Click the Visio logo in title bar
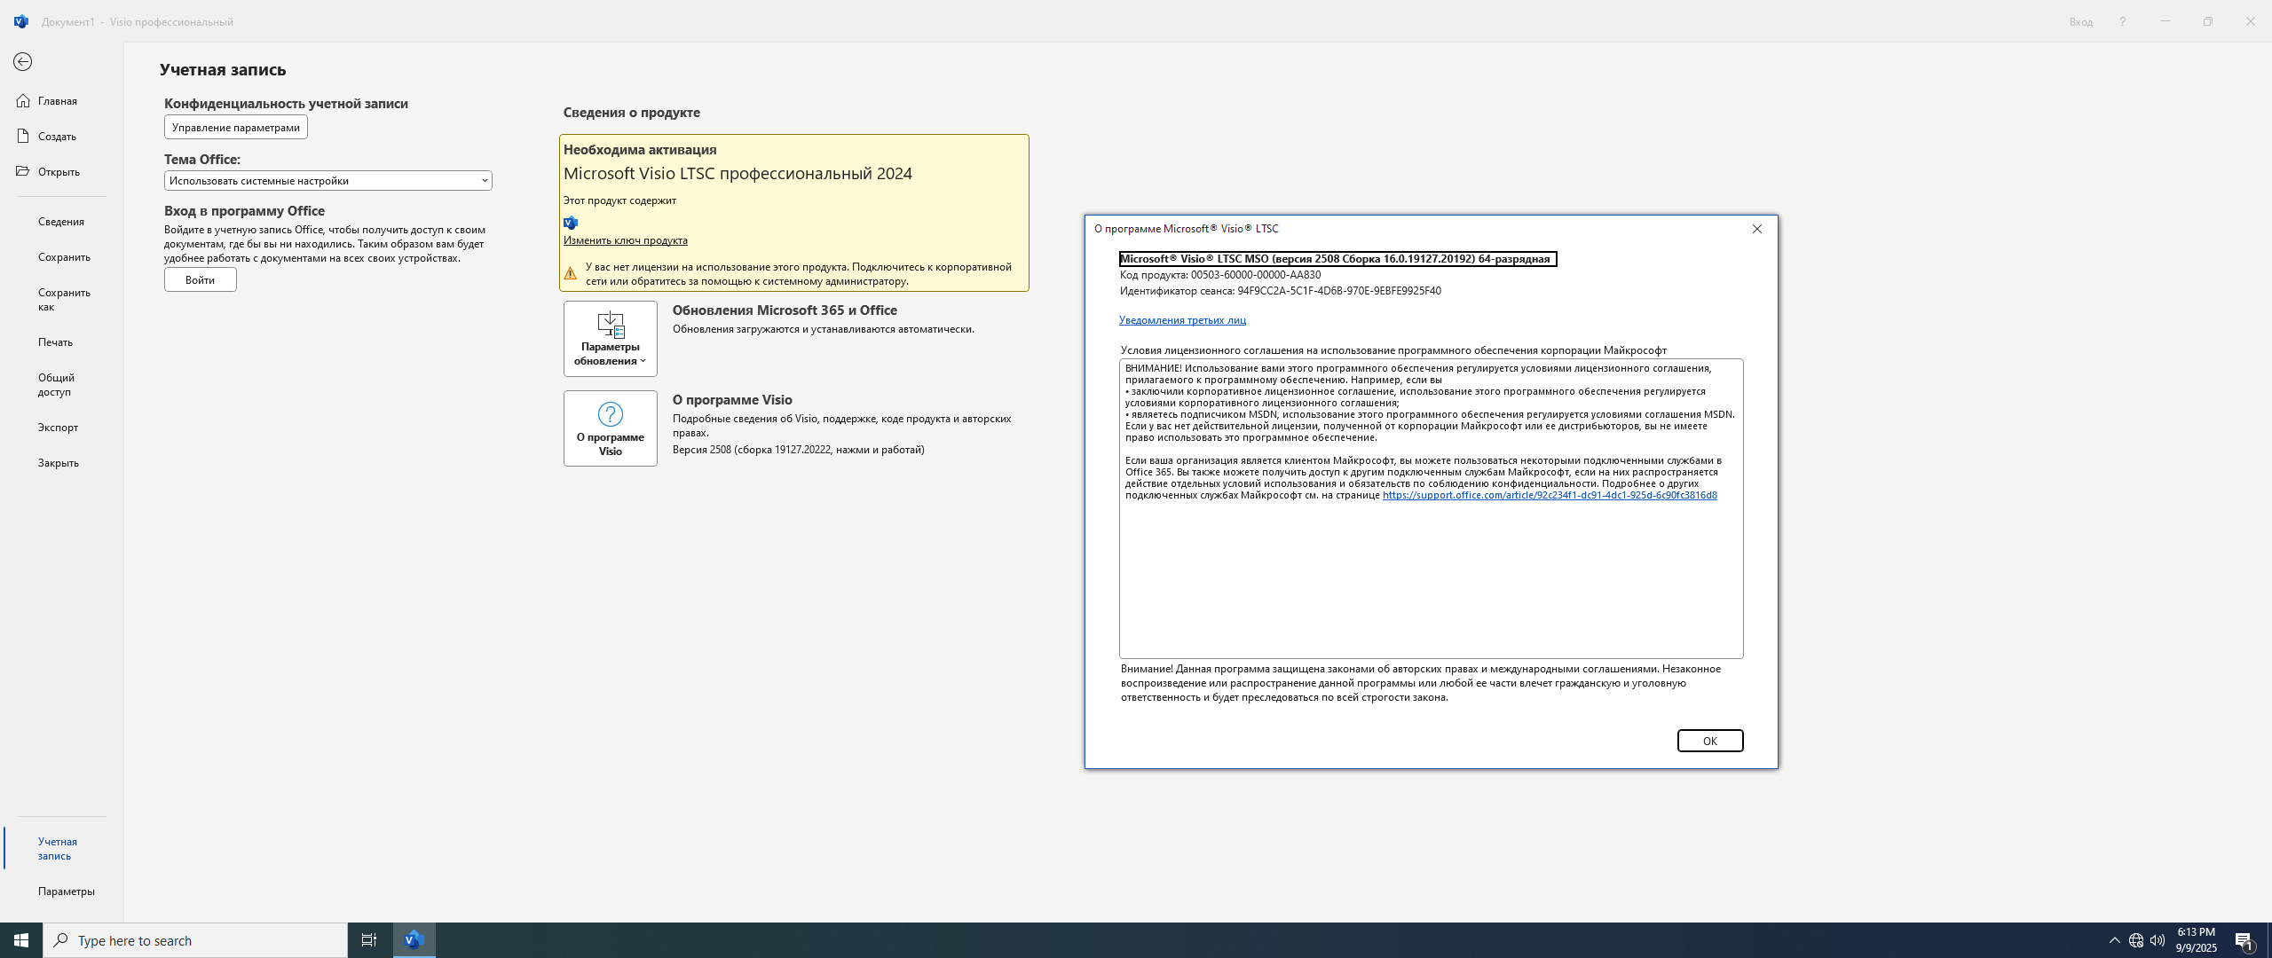 pyautogui.click(x=21, y=21)
